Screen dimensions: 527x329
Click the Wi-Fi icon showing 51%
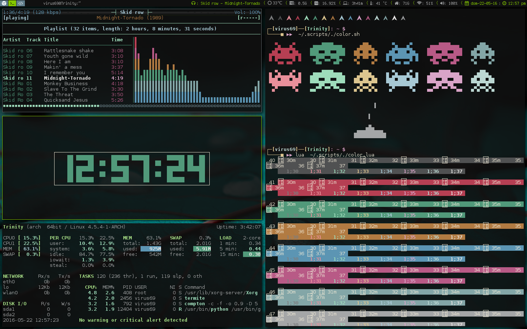[420, 3]
